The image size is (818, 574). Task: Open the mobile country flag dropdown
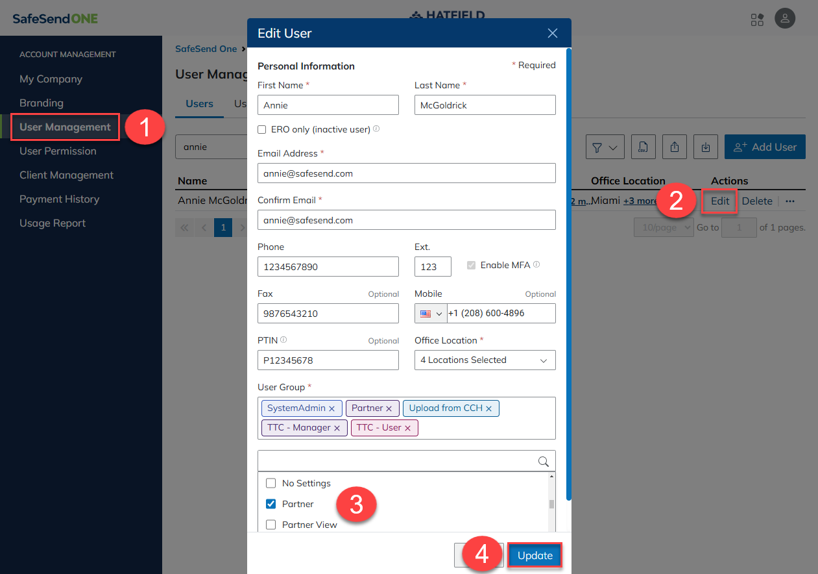point(431,314)
